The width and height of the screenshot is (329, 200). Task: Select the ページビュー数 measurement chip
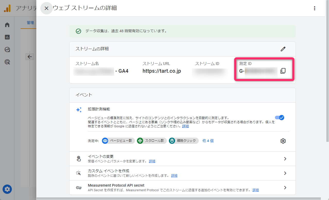pos(118,141)
